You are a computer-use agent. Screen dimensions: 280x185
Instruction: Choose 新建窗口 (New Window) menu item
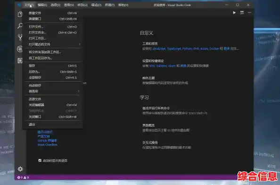(x=52, y=19)
